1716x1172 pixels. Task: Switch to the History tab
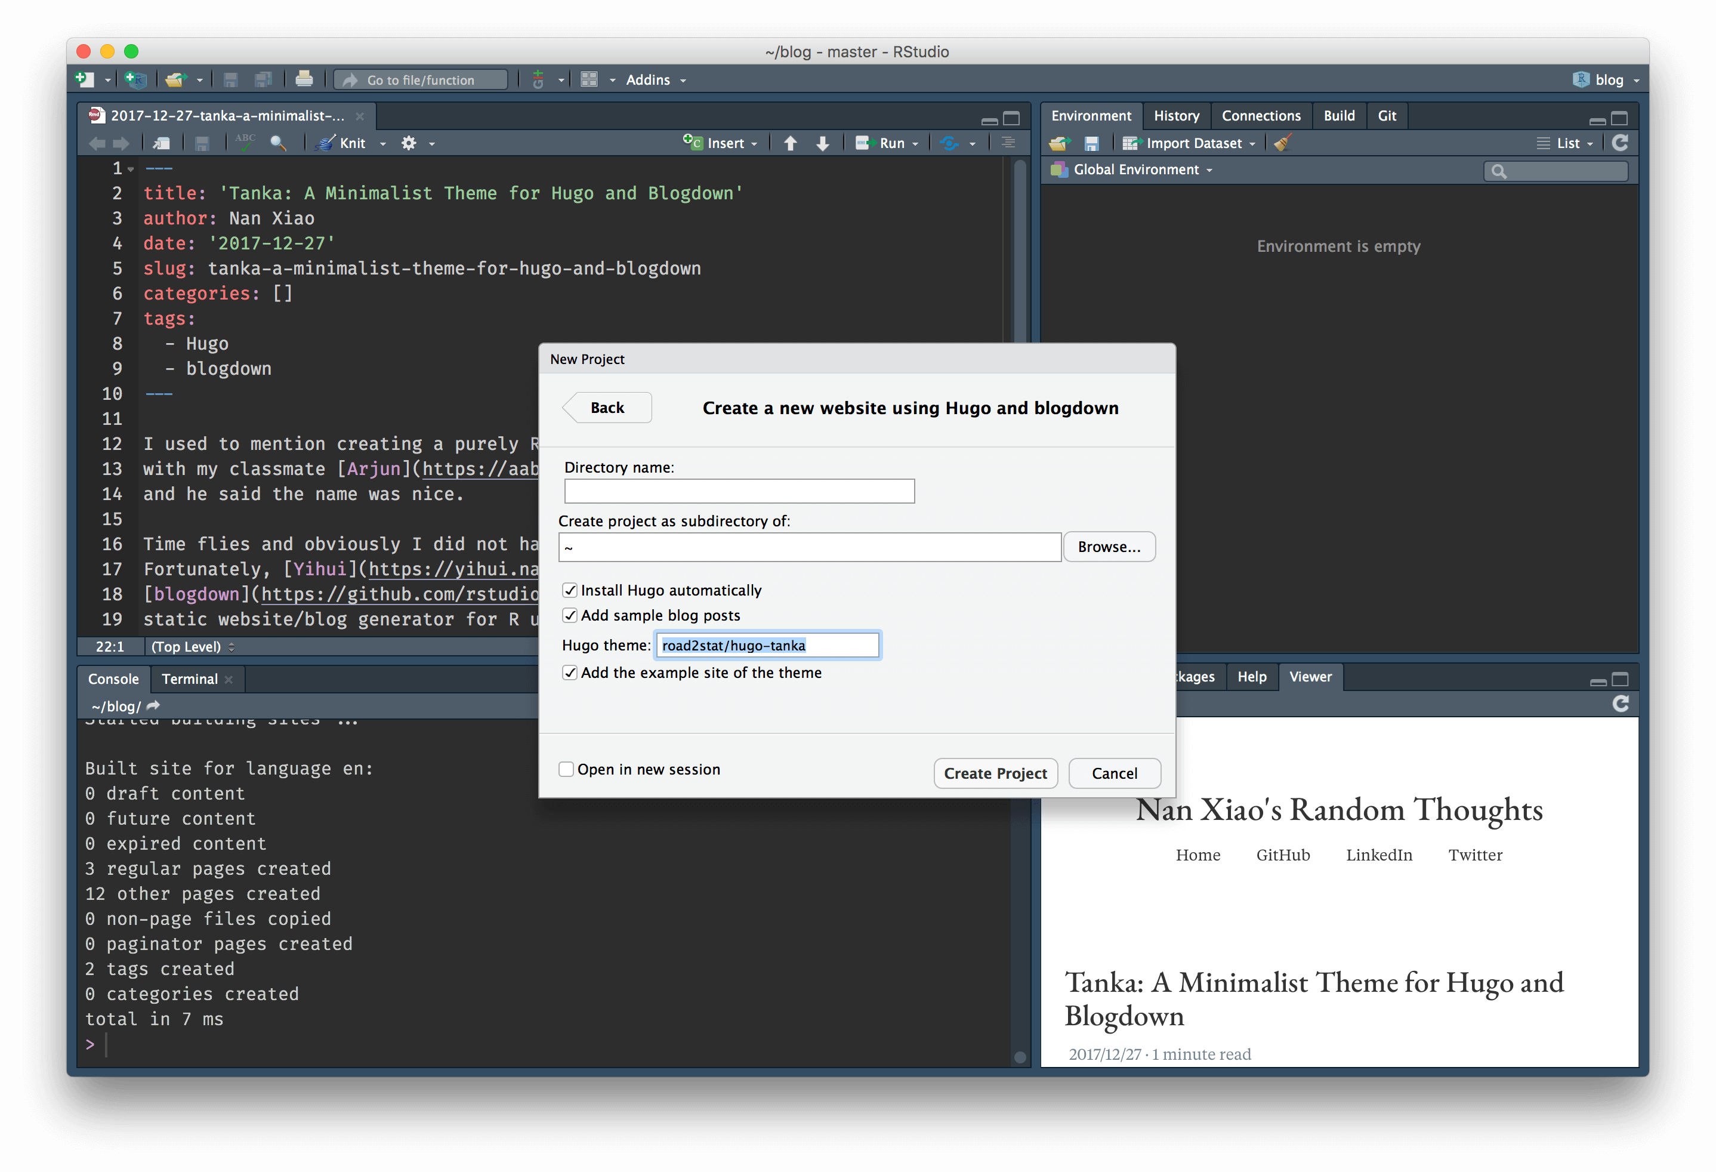point(1176,116)
